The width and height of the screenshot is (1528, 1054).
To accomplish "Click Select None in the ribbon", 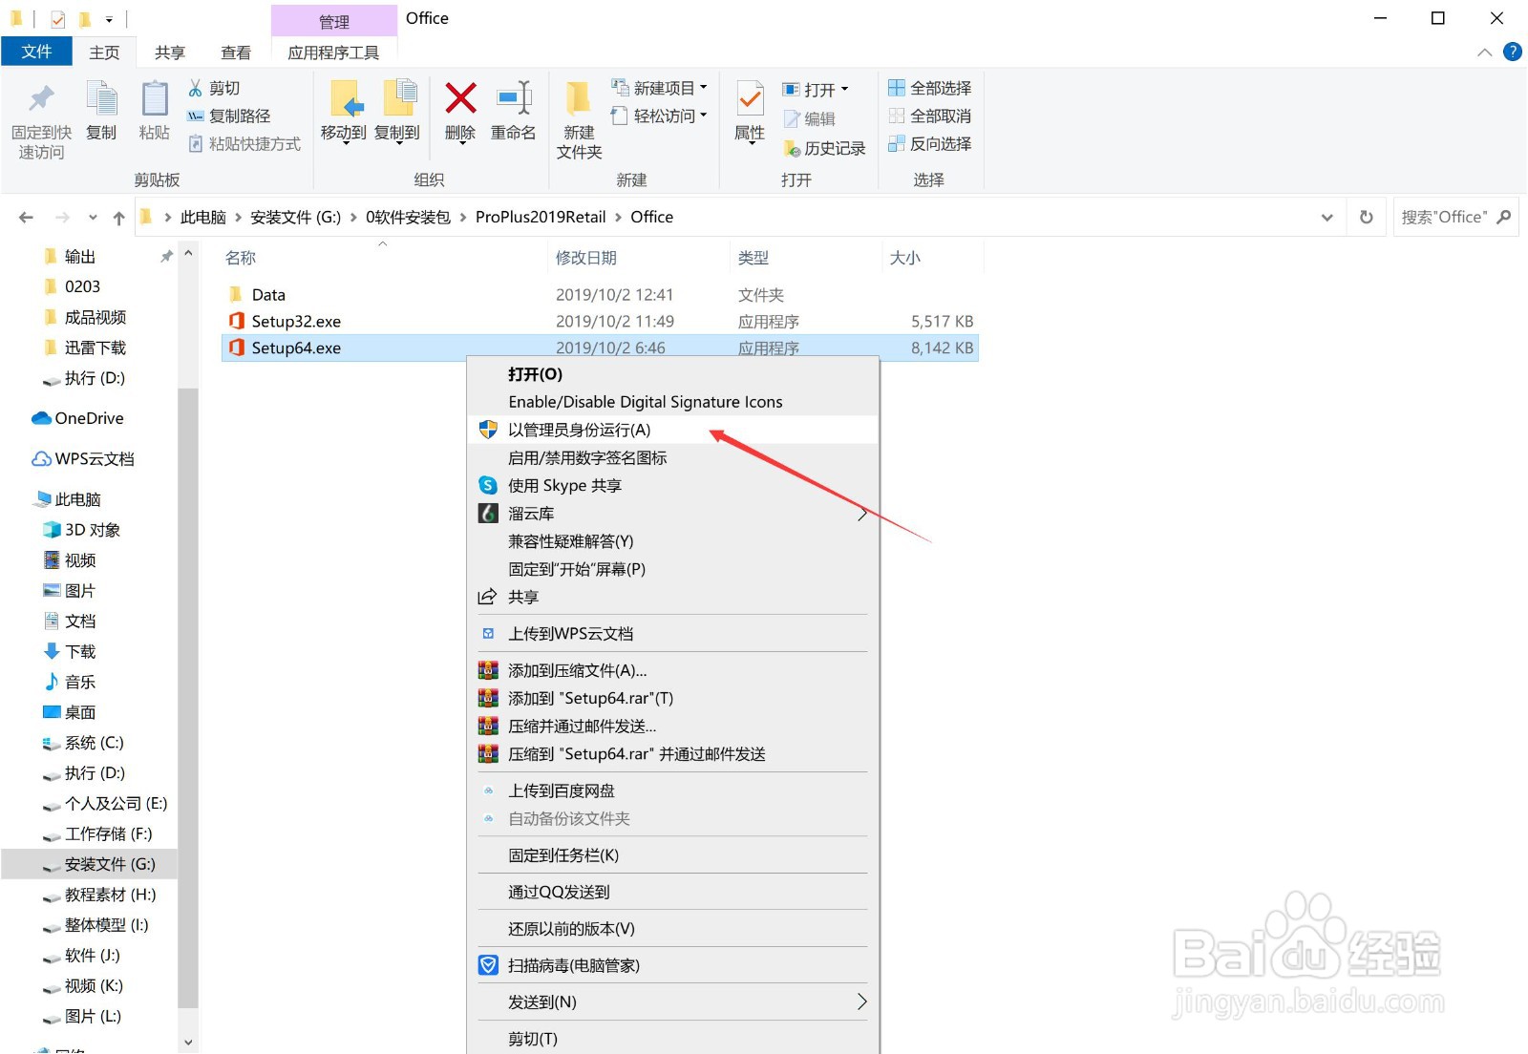I will coord(929,116).
